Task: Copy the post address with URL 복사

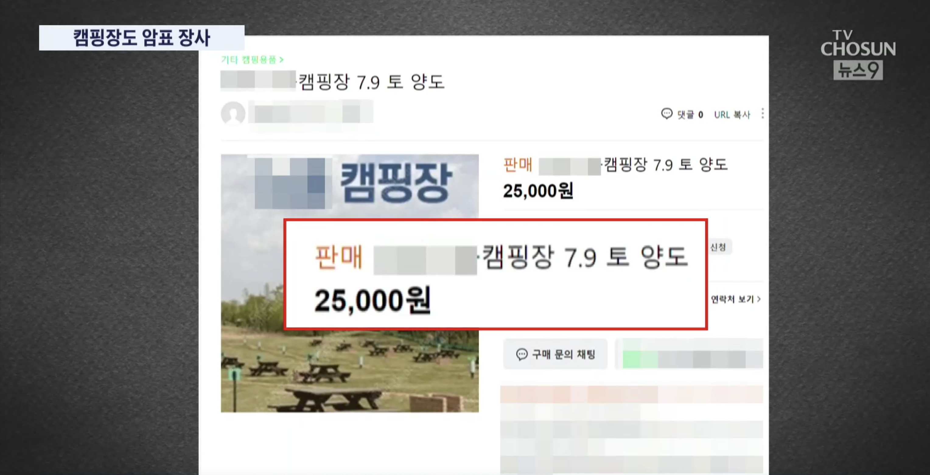Action: coord(732,115)
